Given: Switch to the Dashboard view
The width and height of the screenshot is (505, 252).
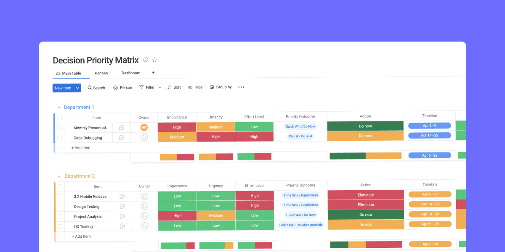Looking at the screenshot, I should [x=131, y=73].
